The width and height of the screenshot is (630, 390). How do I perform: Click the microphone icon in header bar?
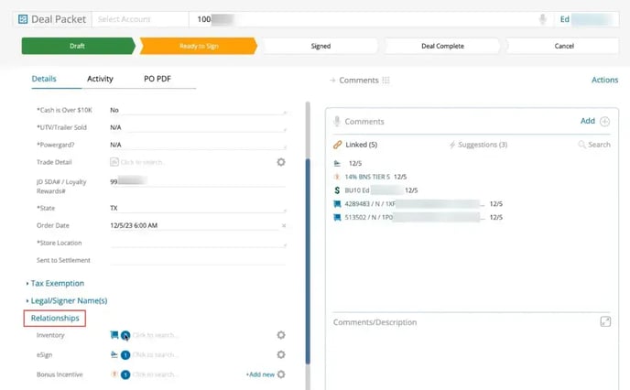click(543, 19)
